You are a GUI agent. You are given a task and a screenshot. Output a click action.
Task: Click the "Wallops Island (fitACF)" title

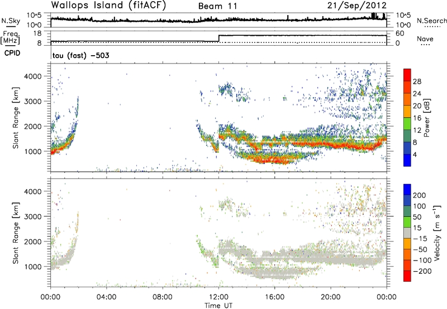coord(108,5)
